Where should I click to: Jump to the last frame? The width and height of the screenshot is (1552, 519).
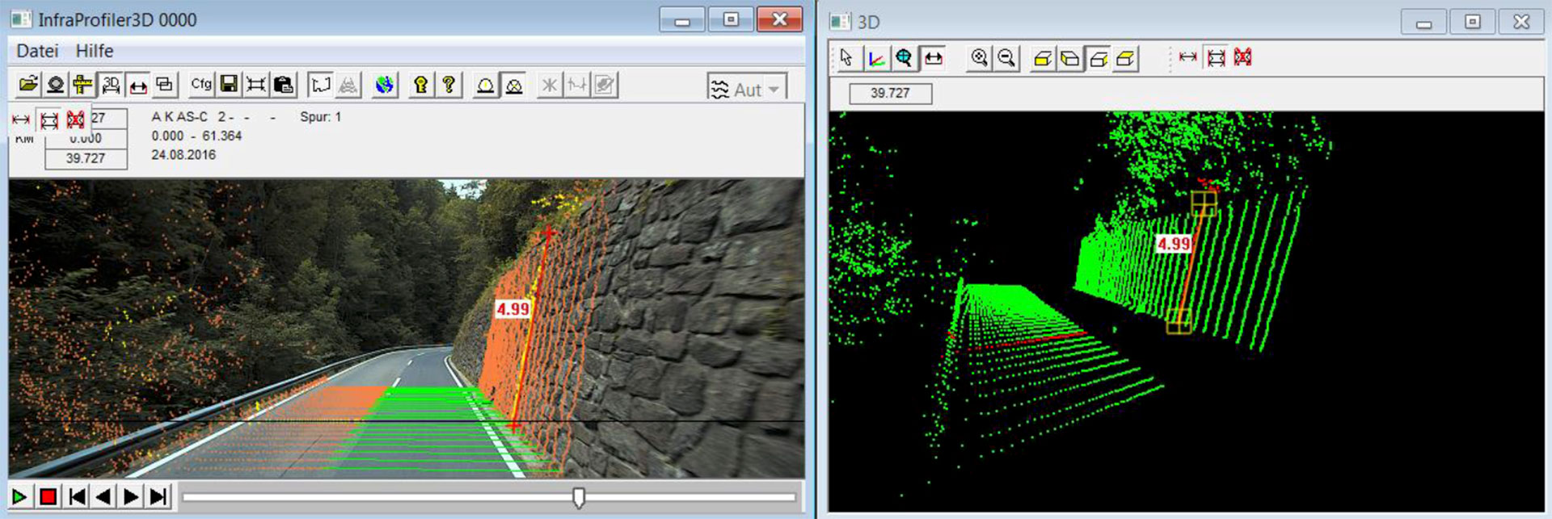point(159,496)
